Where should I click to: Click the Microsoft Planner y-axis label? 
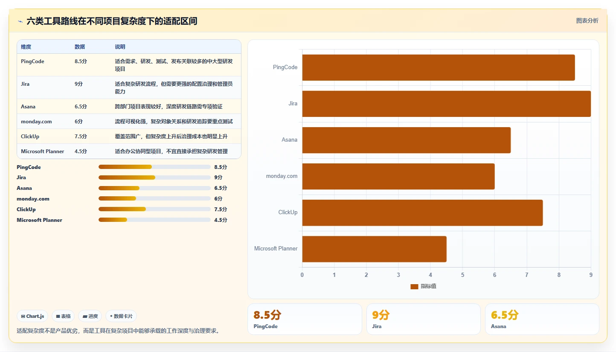[276, 249]
